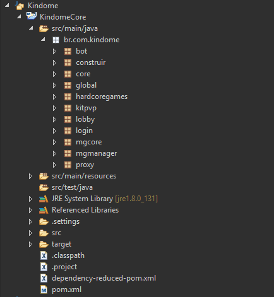Select dependency-reduced-pom.xml file
Image resolution: width=274 pixels, height=297 pixels.
click(x=104, y=278)
